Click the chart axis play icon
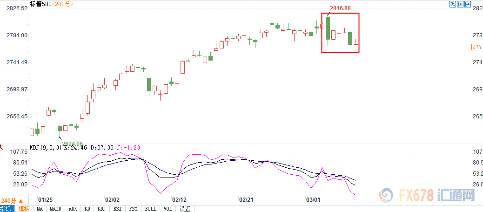 tap(460, 5)
